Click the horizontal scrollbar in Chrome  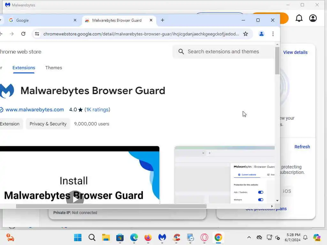click(x=111, y=206)
